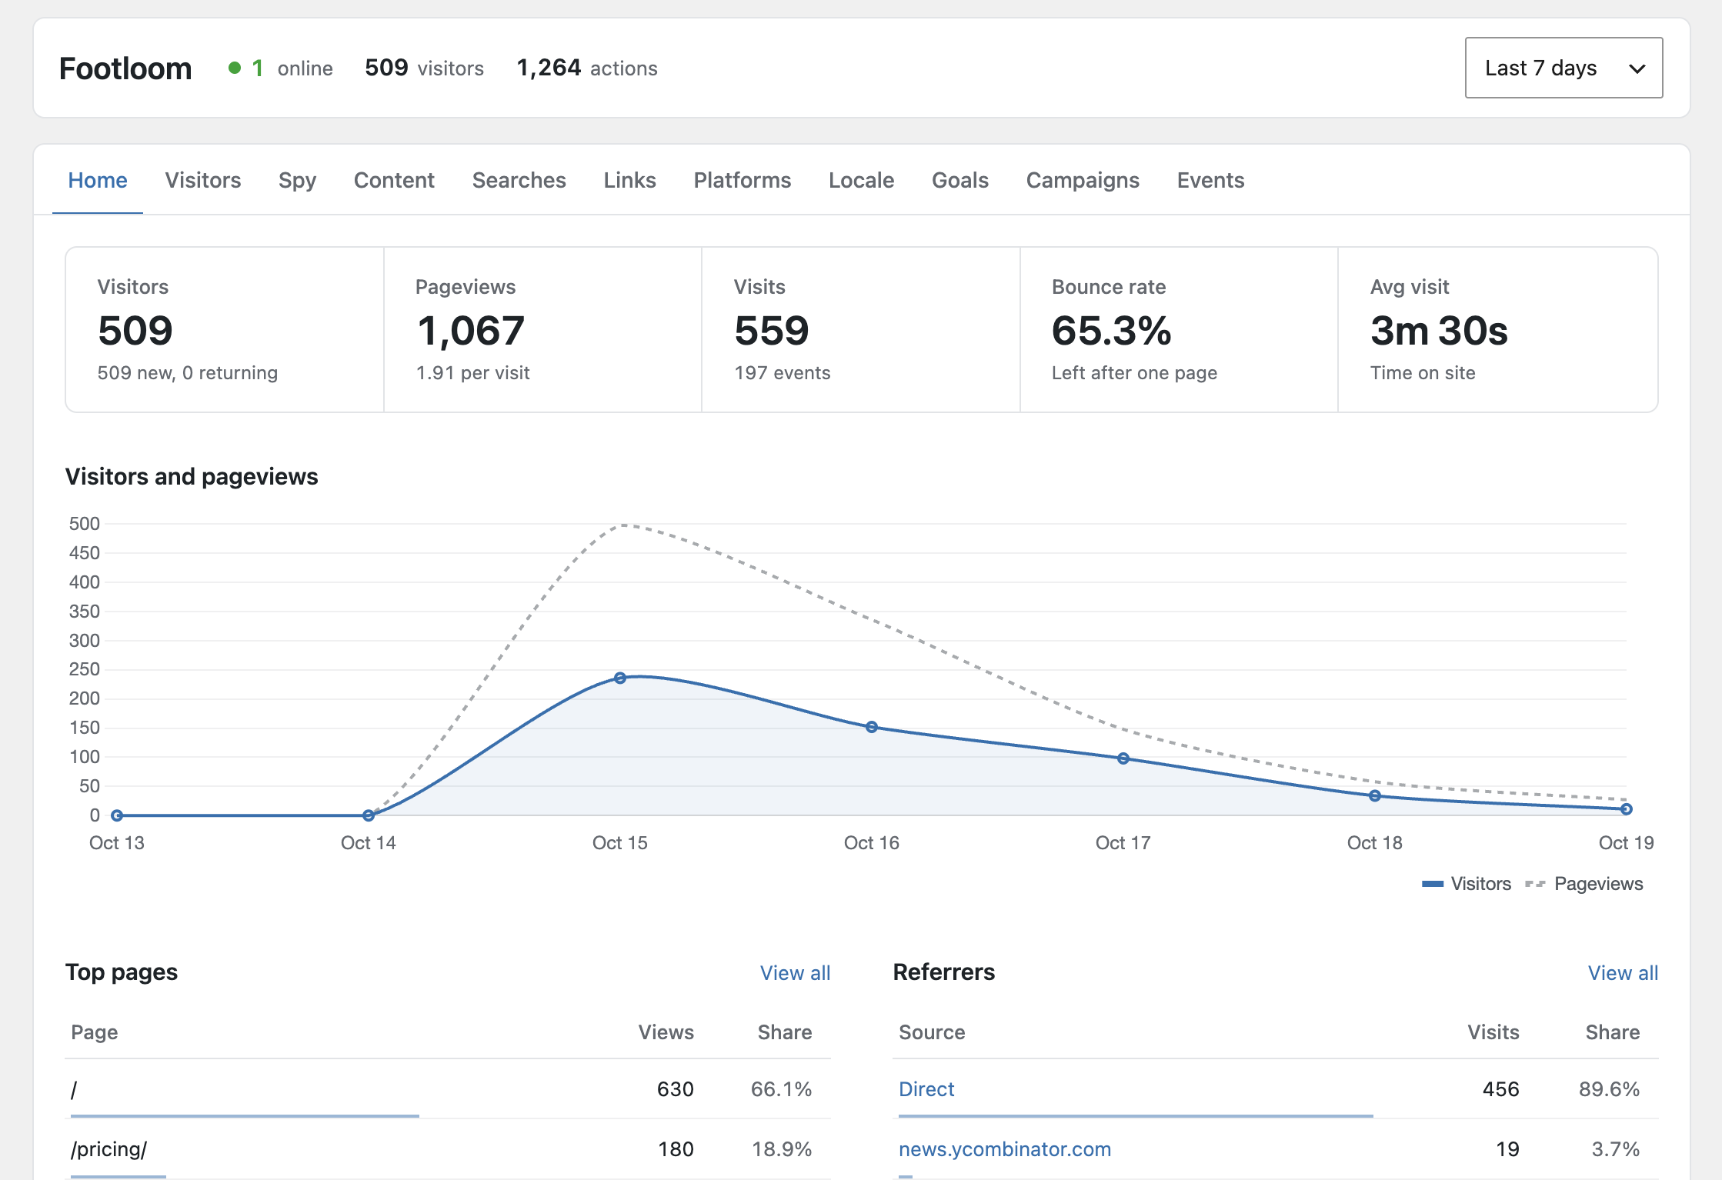Open the Visitors tab
1722x1180 pixels.
pos(203,180)
